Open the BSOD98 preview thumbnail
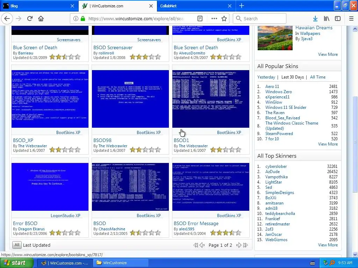 (130, 99)
